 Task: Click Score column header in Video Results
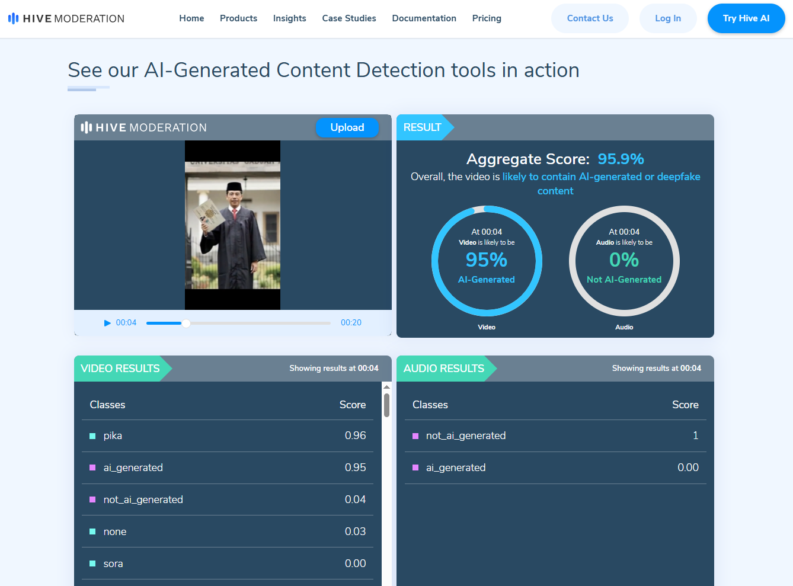(x=353, y=405)
